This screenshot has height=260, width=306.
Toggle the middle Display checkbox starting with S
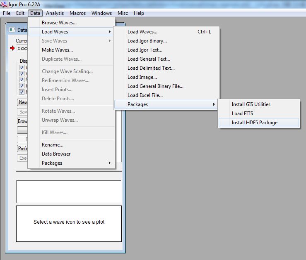tap(22, 79)
